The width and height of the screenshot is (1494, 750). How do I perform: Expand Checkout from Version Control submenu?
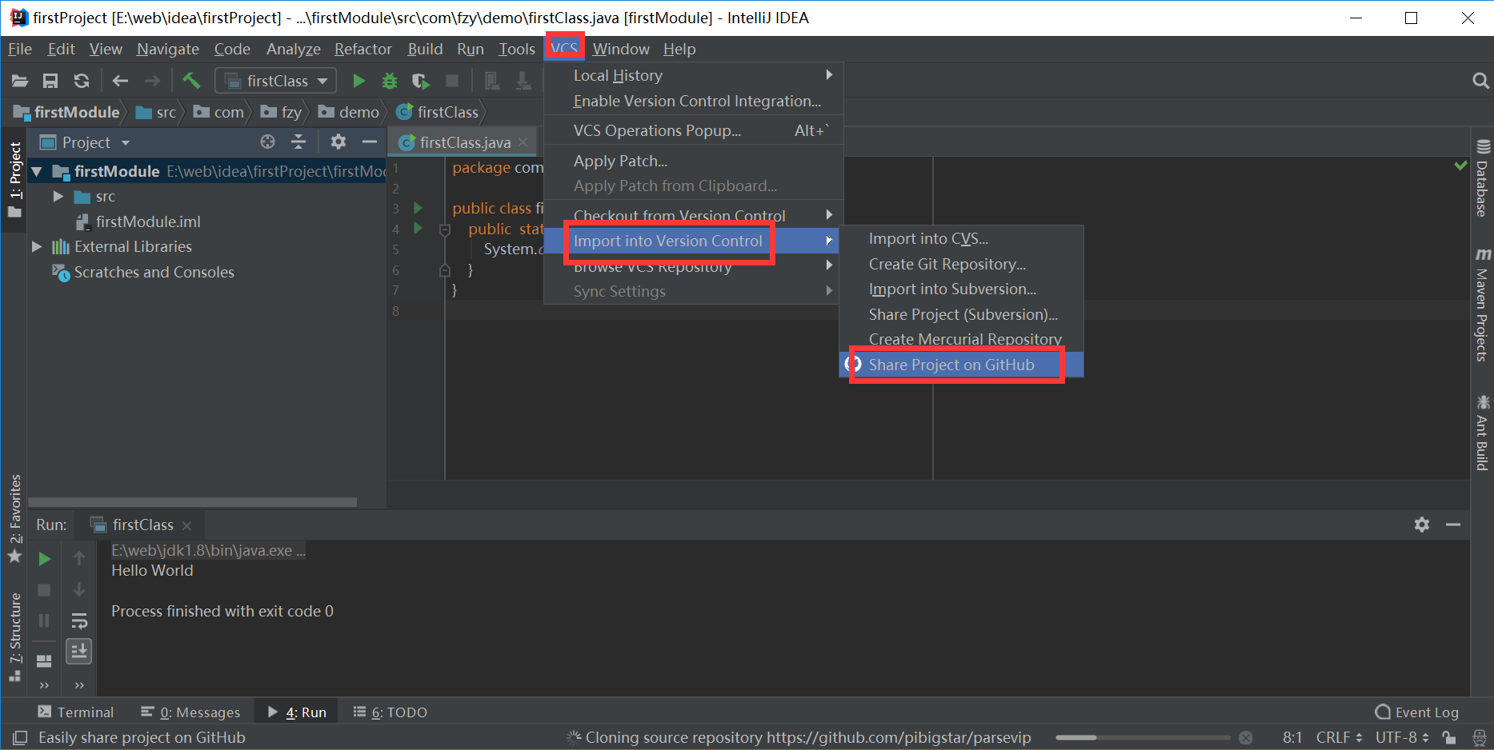(x=694, y=215)
